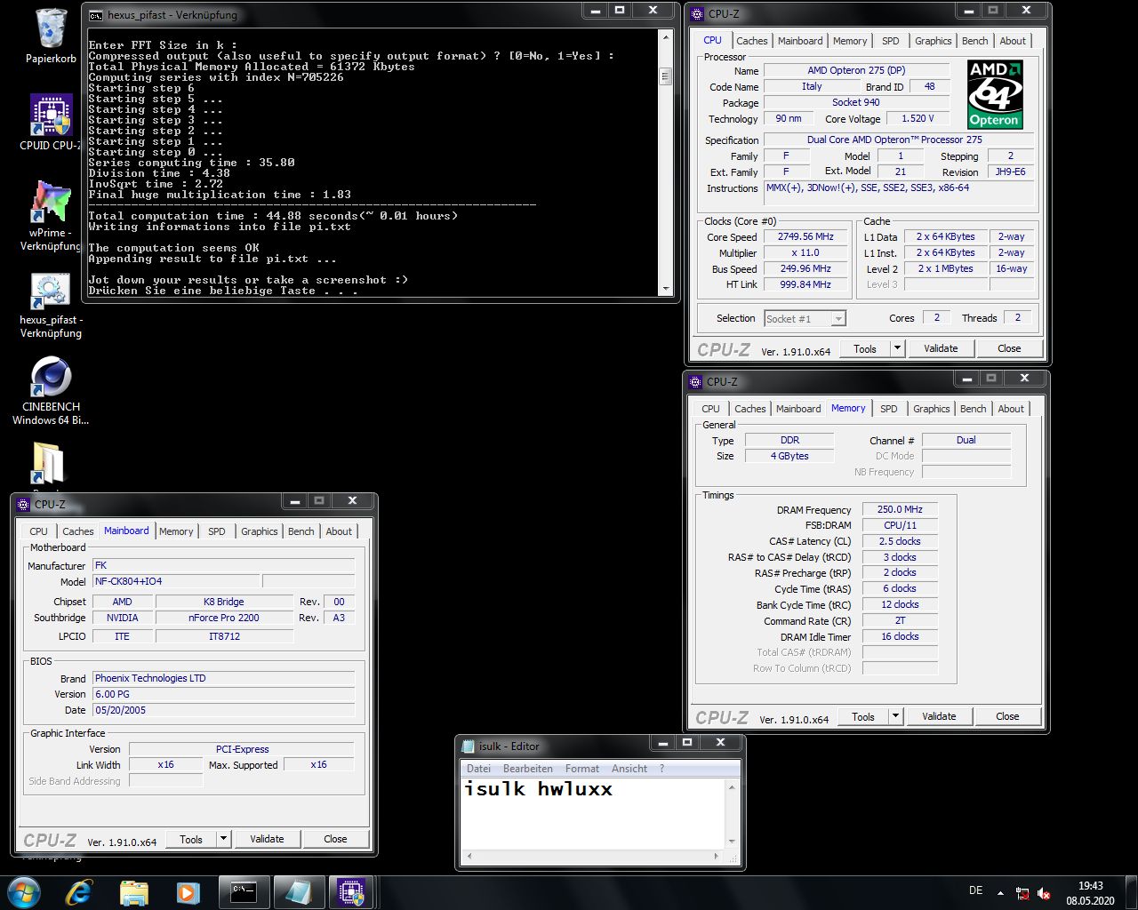Click Validate in the Mainboard window
1138x910 pixels.
267,839
